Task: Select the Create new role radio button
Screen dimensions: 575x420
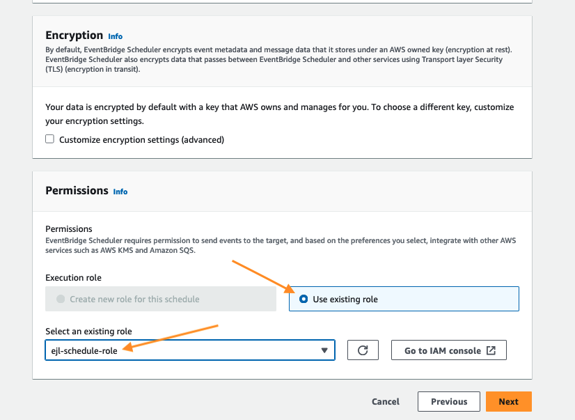Action: coord(61,299)
